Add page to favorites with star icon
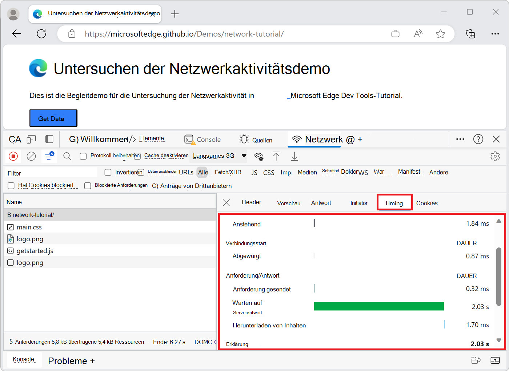The image size is (509, 371). [441, 34]
